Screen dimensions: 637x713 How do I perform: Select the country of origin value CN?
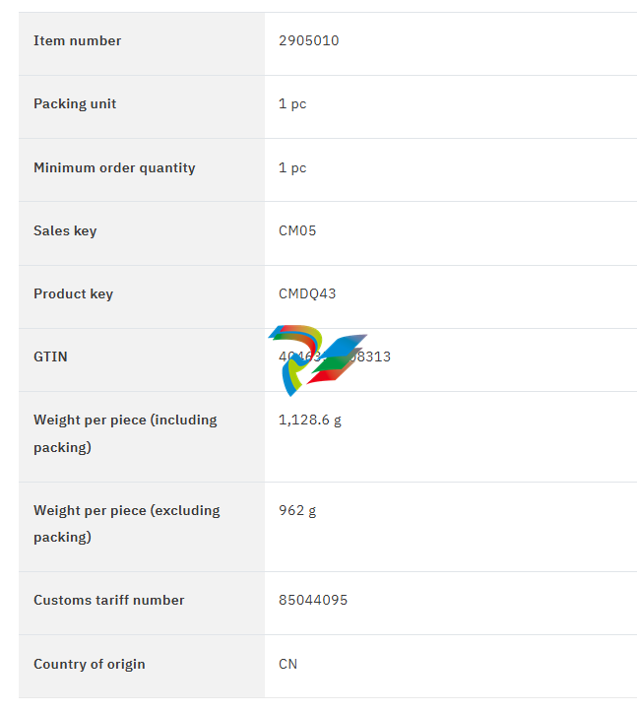288,664
